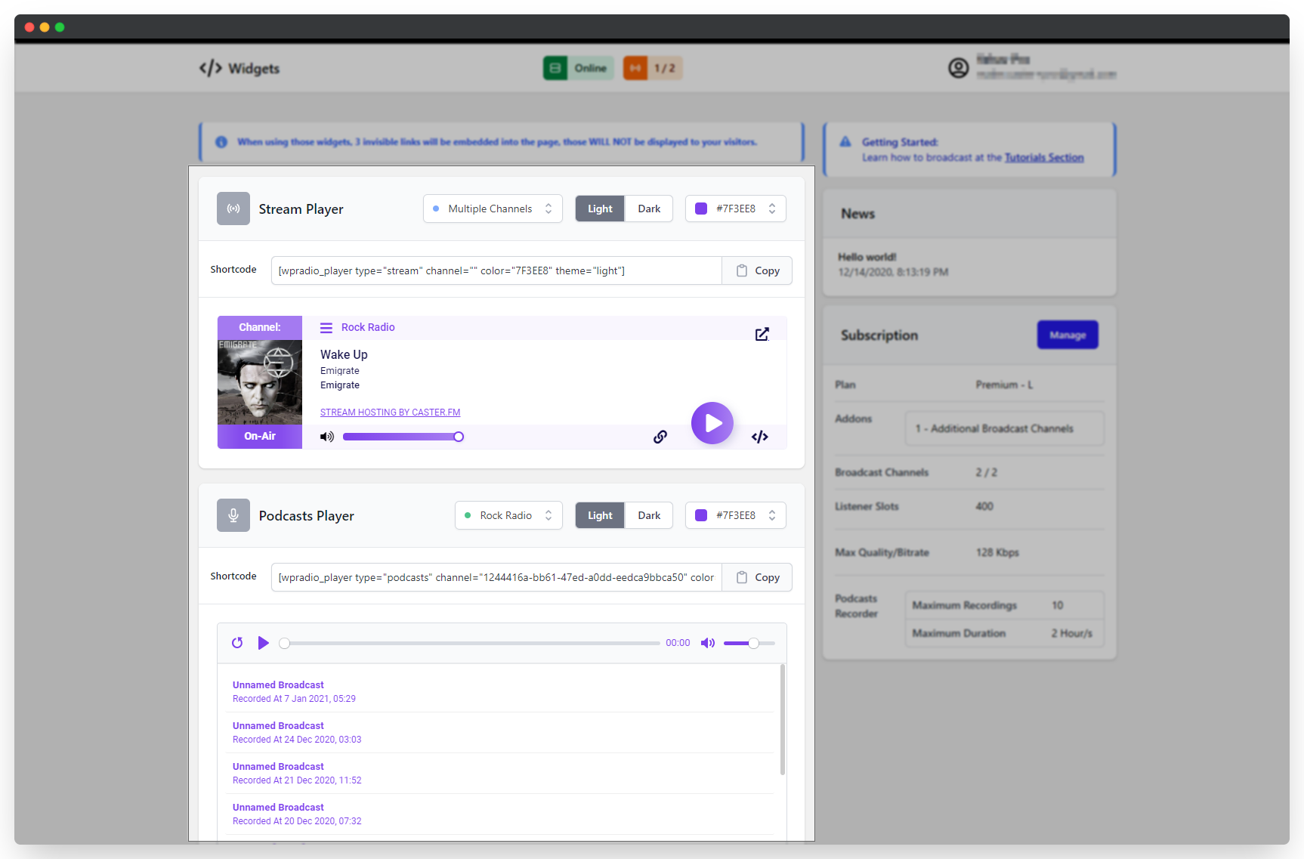Click the podcast list scrollbar

pyautogui.click(x=783, y=719)
